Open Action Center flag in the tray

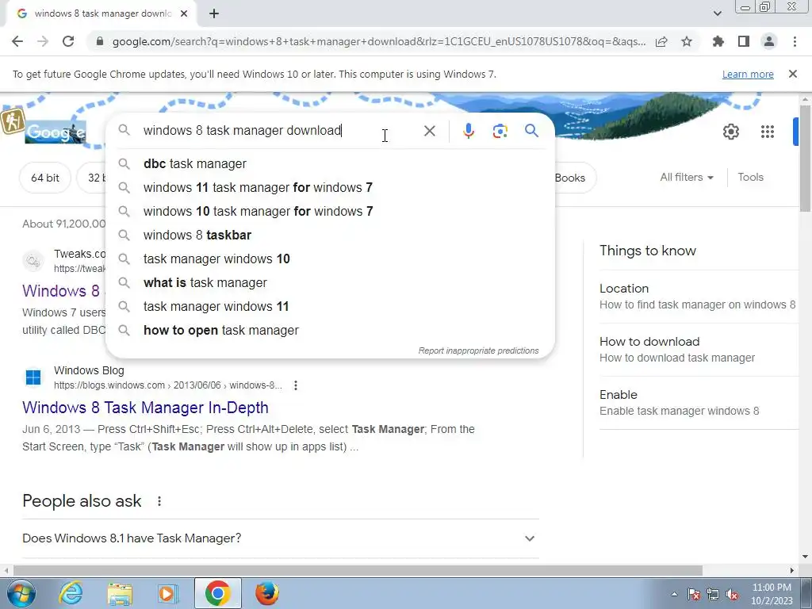point(694,594)
